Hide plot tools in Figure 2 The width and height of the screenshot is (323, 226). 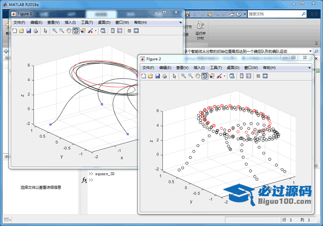258,76
